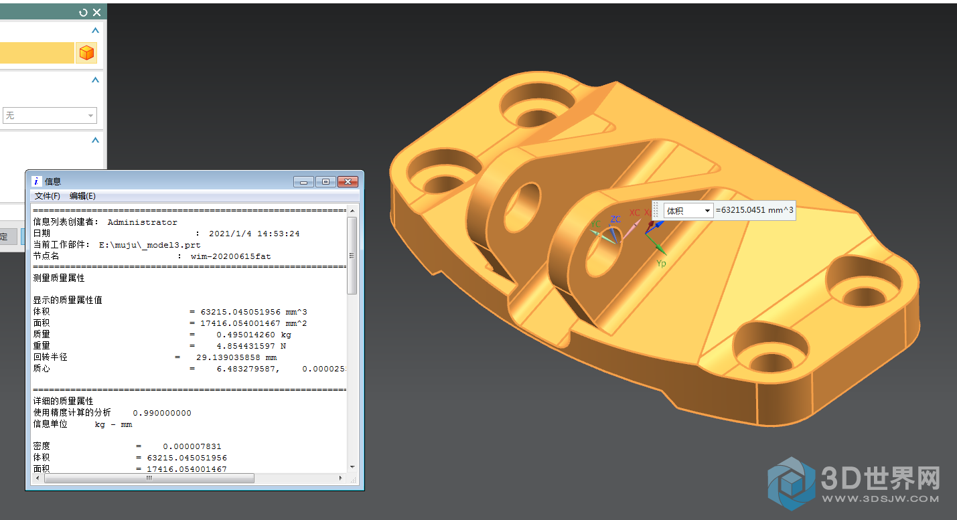
Task: Close the 信息 window
Action: (x=348, y=181)
